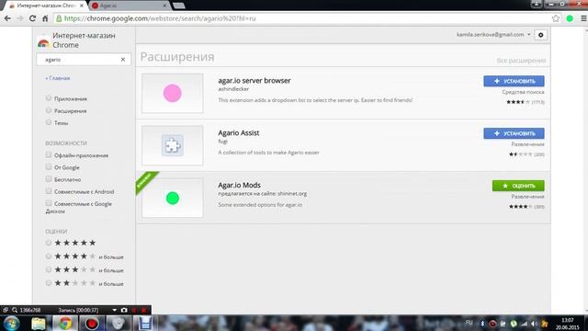This screenshot has height=331, width=588.
Task: Select the three stars and more filter
Action: point(49,269)
